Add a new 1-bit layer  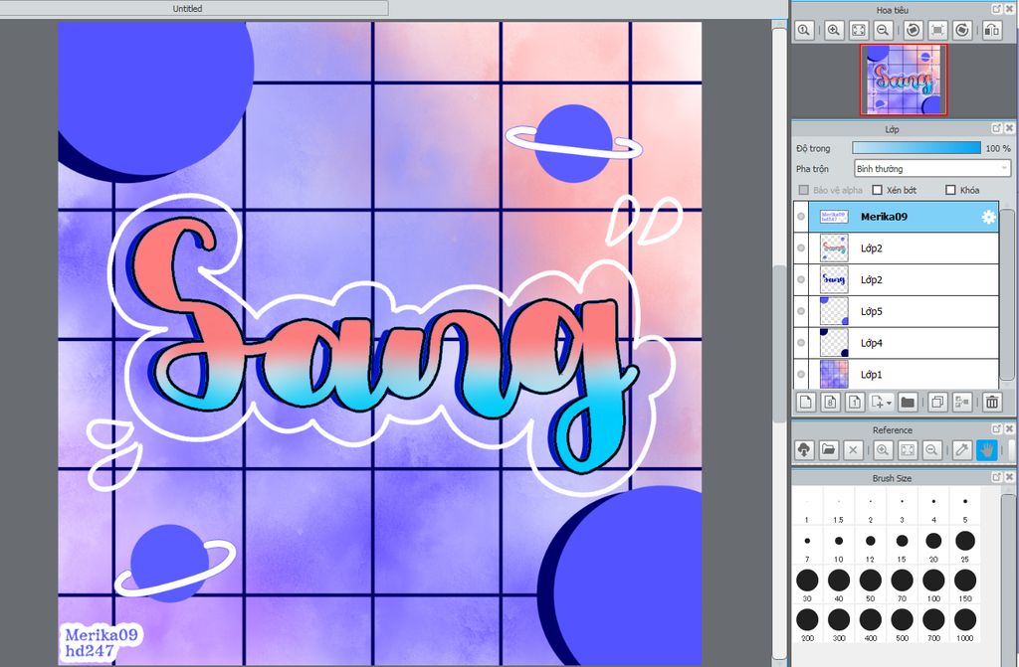pos(855,402)
